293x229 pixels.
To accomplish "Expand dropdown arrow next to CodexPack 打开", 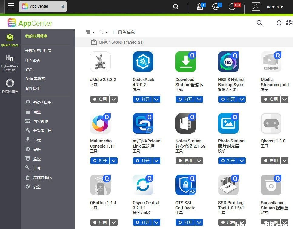I will (x=156, y=99).
